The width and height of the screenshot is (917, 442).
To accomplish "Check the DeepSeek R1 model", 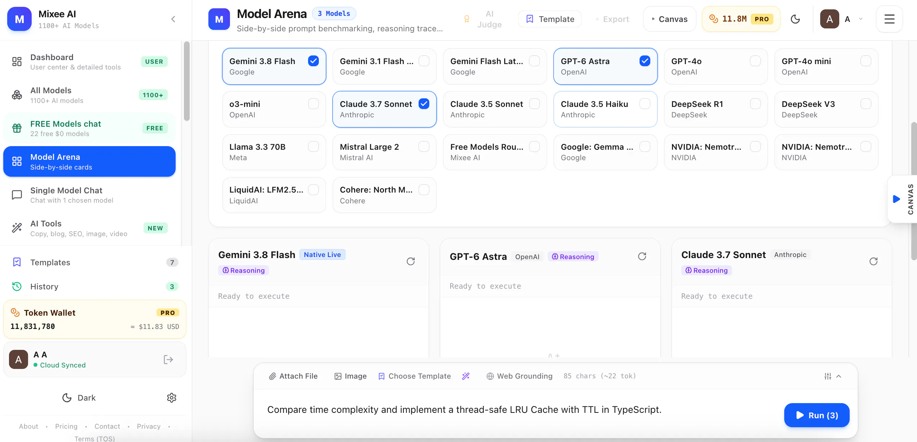I will click(x=755, y=104).
